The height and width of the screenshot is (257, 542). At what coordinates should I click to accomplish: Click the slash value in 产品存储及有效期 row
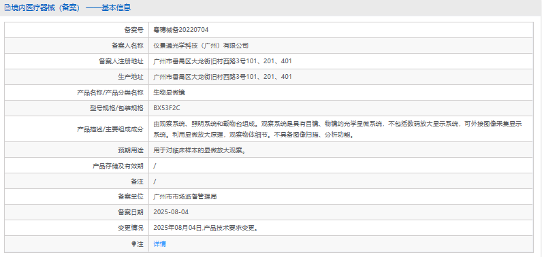click(x=155, y=166)
